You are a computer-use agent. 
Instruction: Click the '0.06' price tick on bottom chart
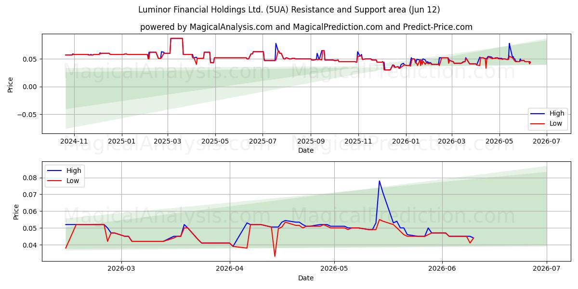coord(31,211)
